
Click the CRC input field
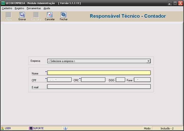[93, 80]
